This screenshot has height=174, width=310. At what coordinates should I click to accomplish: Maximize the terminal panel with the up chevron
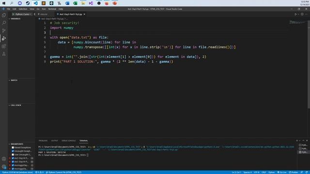(303, 141)
